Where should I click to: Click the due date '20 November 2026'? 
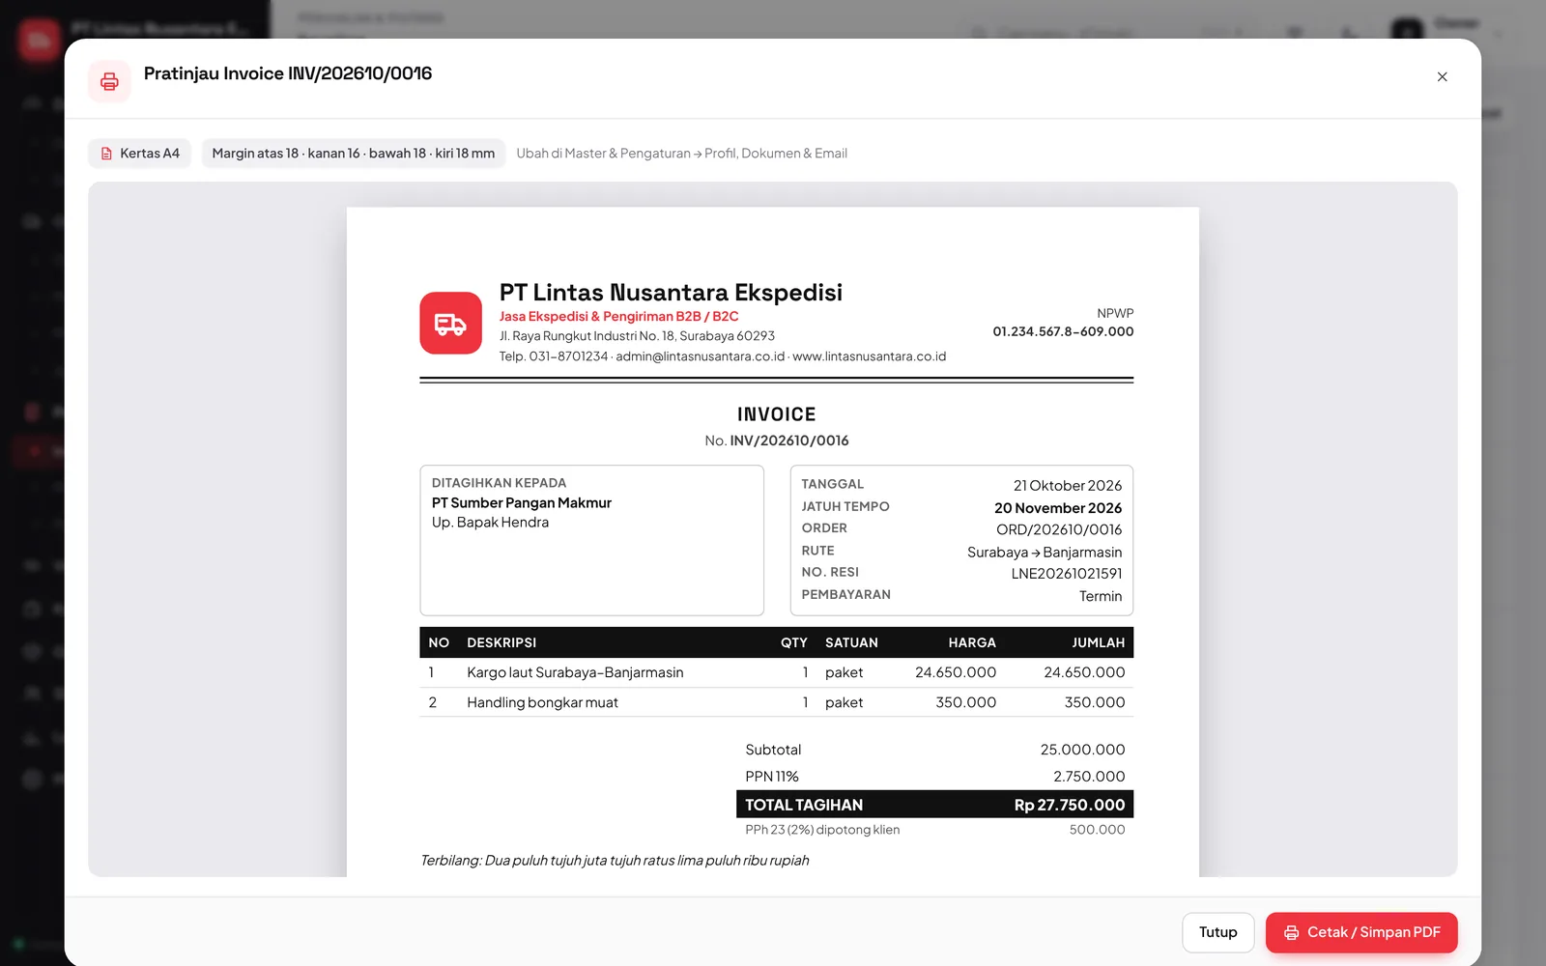pyautogui.click(x=1058, y=508)
